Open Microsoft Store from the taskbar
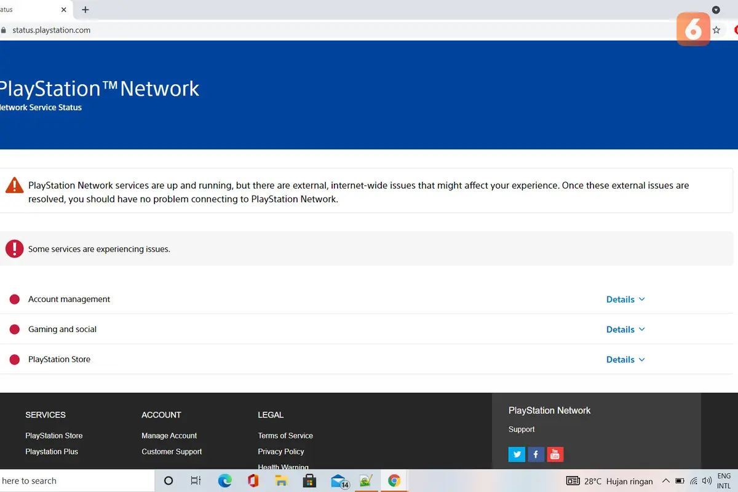 309,481
